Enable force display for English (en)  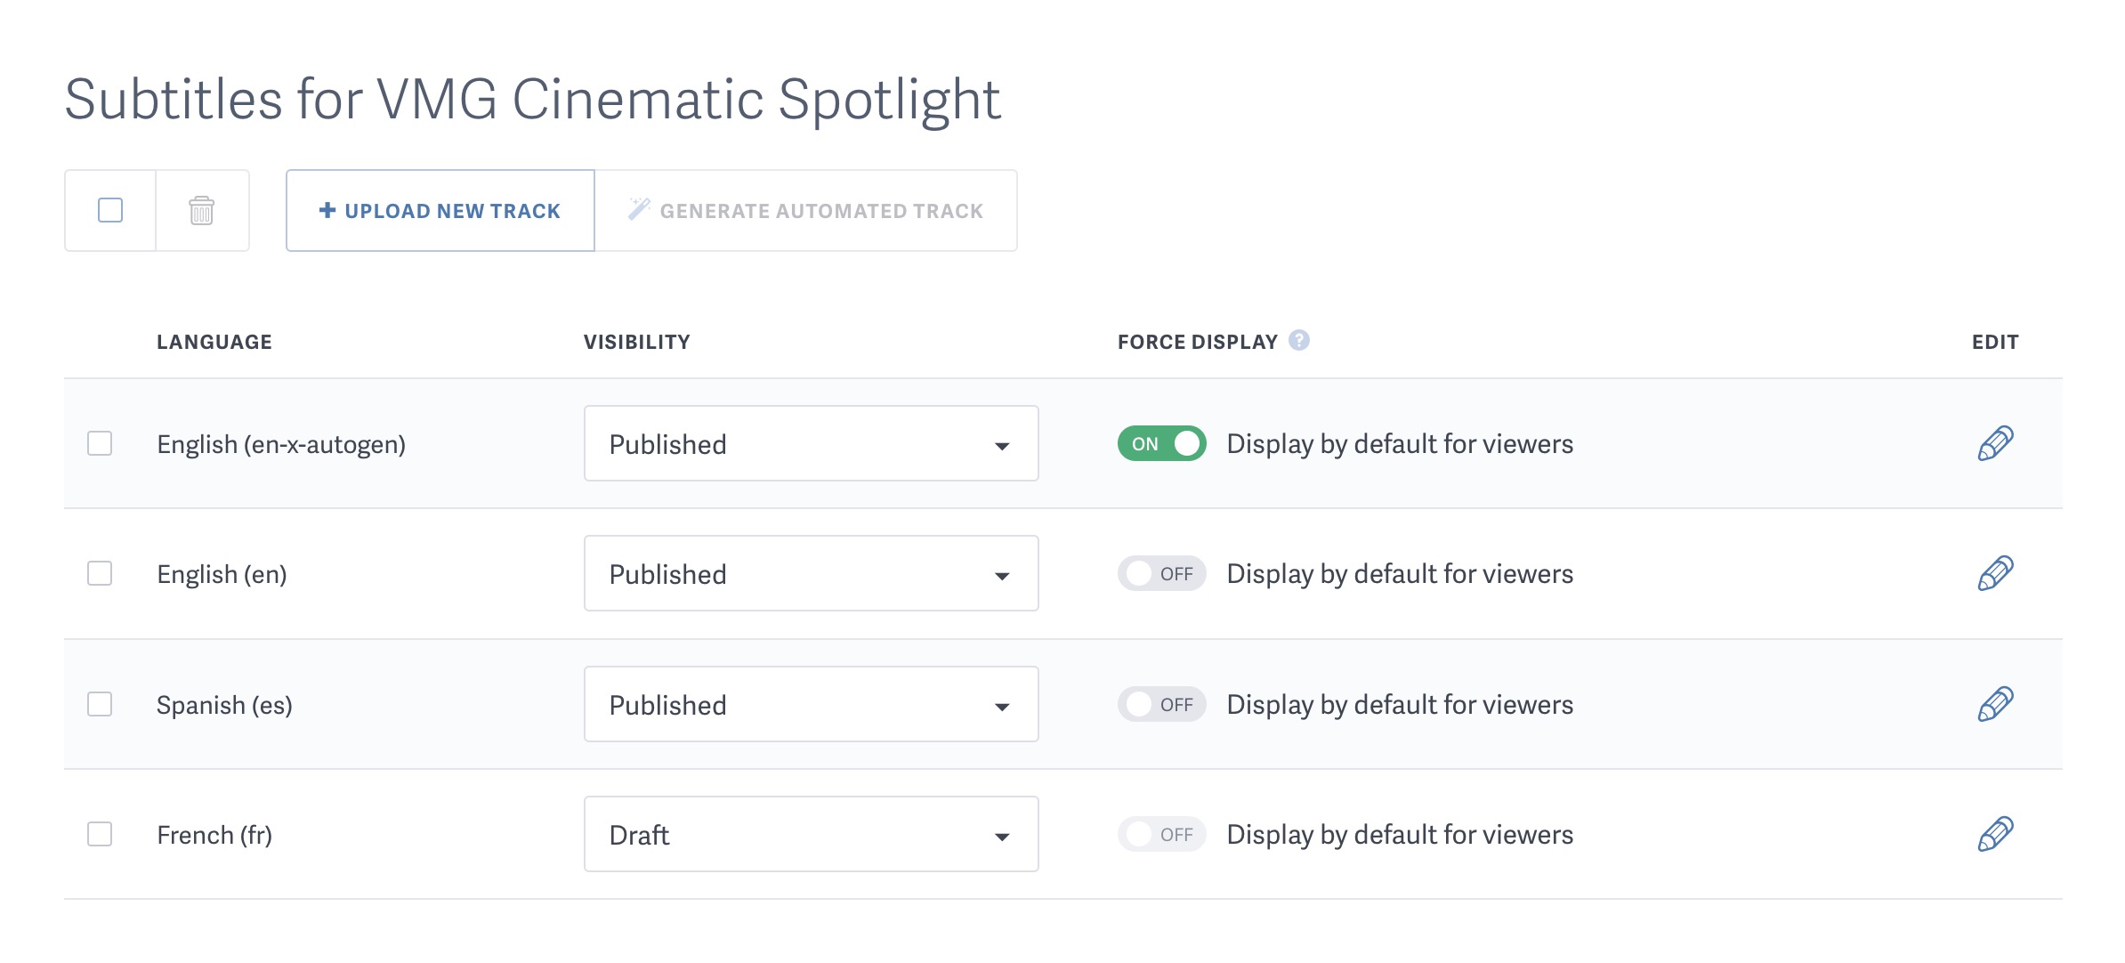tap(1161, 574)
